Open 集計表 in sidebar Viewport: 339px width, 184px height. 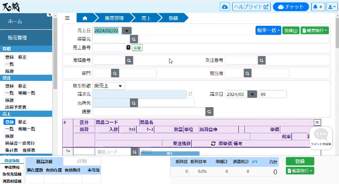pyautogui.click(x=12, y=150)
